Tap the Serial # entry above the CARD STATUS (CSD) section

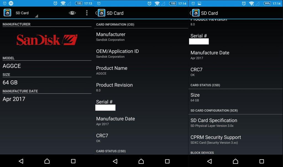(235, 38)
